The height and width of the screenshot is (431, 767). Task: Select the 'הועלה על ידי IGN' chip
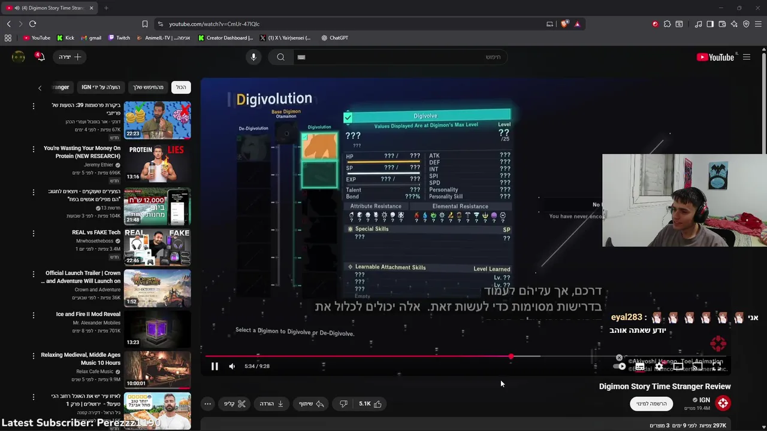(x=101, y=87)
